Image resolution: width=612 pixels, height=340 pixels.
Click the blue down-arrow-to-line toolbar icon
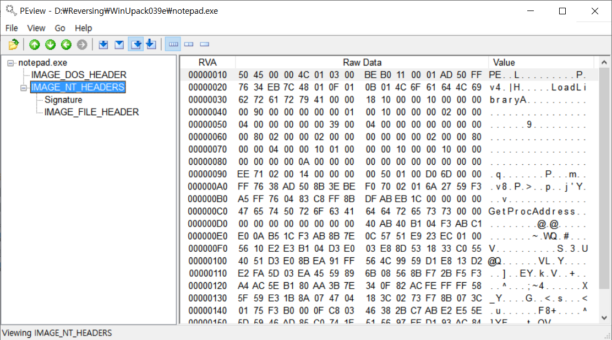point(151,45)
